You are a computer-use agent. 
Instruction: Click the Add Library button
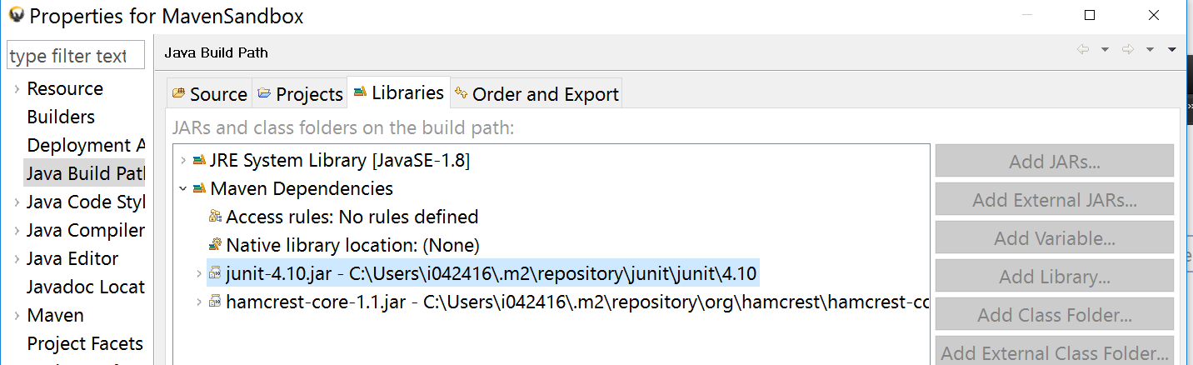pos(1055,277)
